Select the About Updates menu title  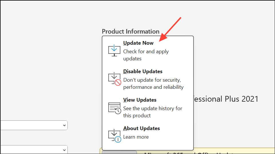142,128
